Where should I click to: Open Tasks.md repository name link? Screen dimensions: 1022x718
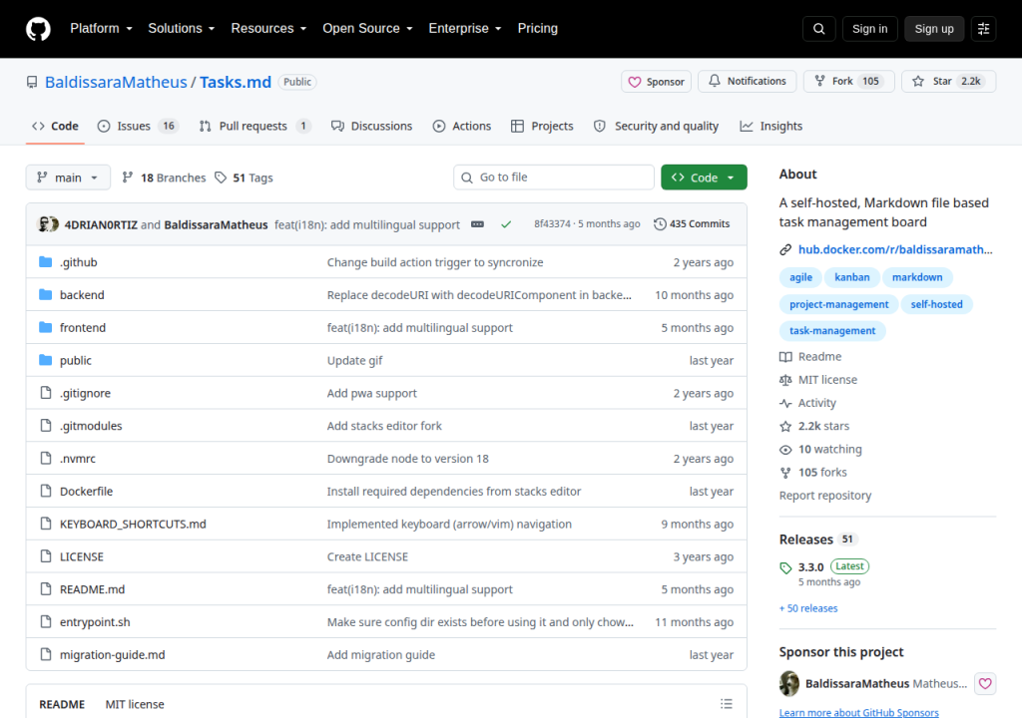[x=236, y=82]
